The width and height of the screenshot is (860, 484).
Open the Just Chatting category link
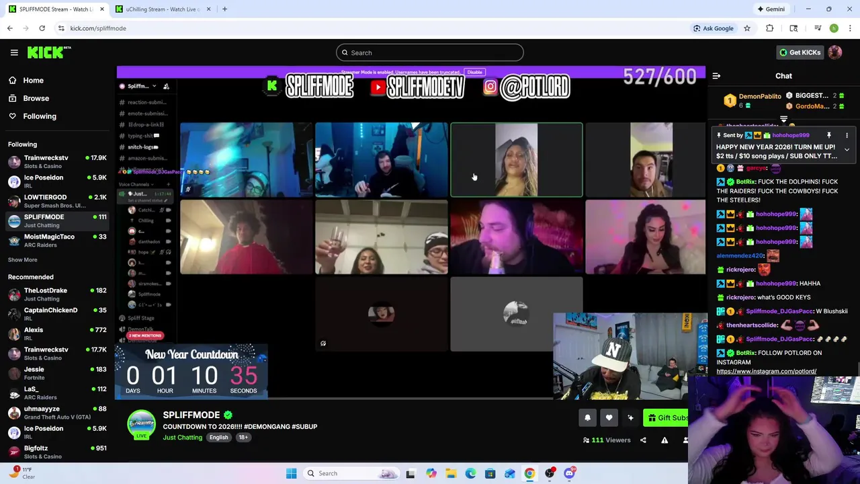[182, 438]
